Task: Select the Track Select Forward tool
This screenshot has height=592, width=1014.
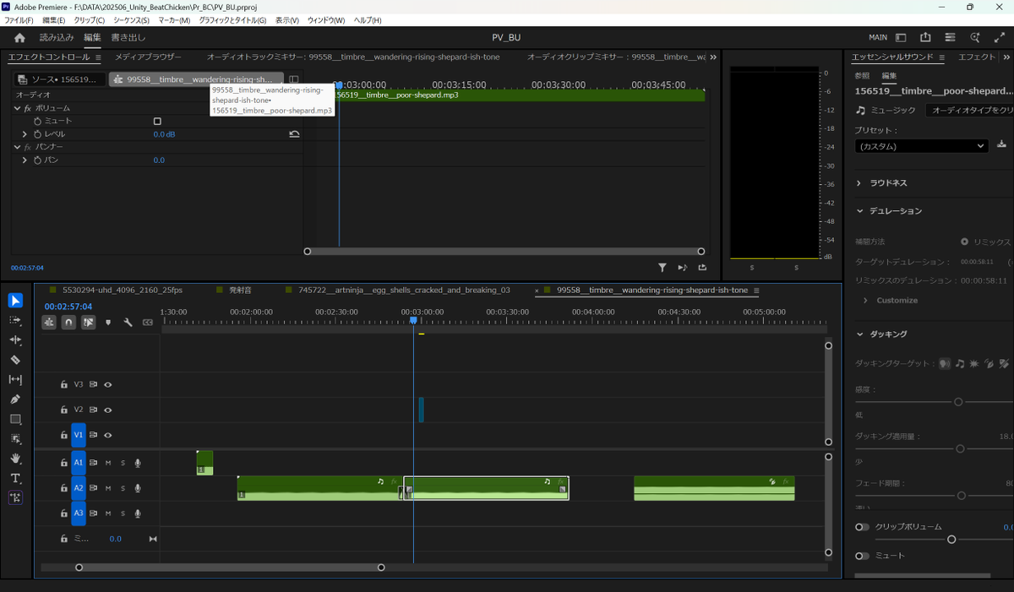Action: point(15,321)
